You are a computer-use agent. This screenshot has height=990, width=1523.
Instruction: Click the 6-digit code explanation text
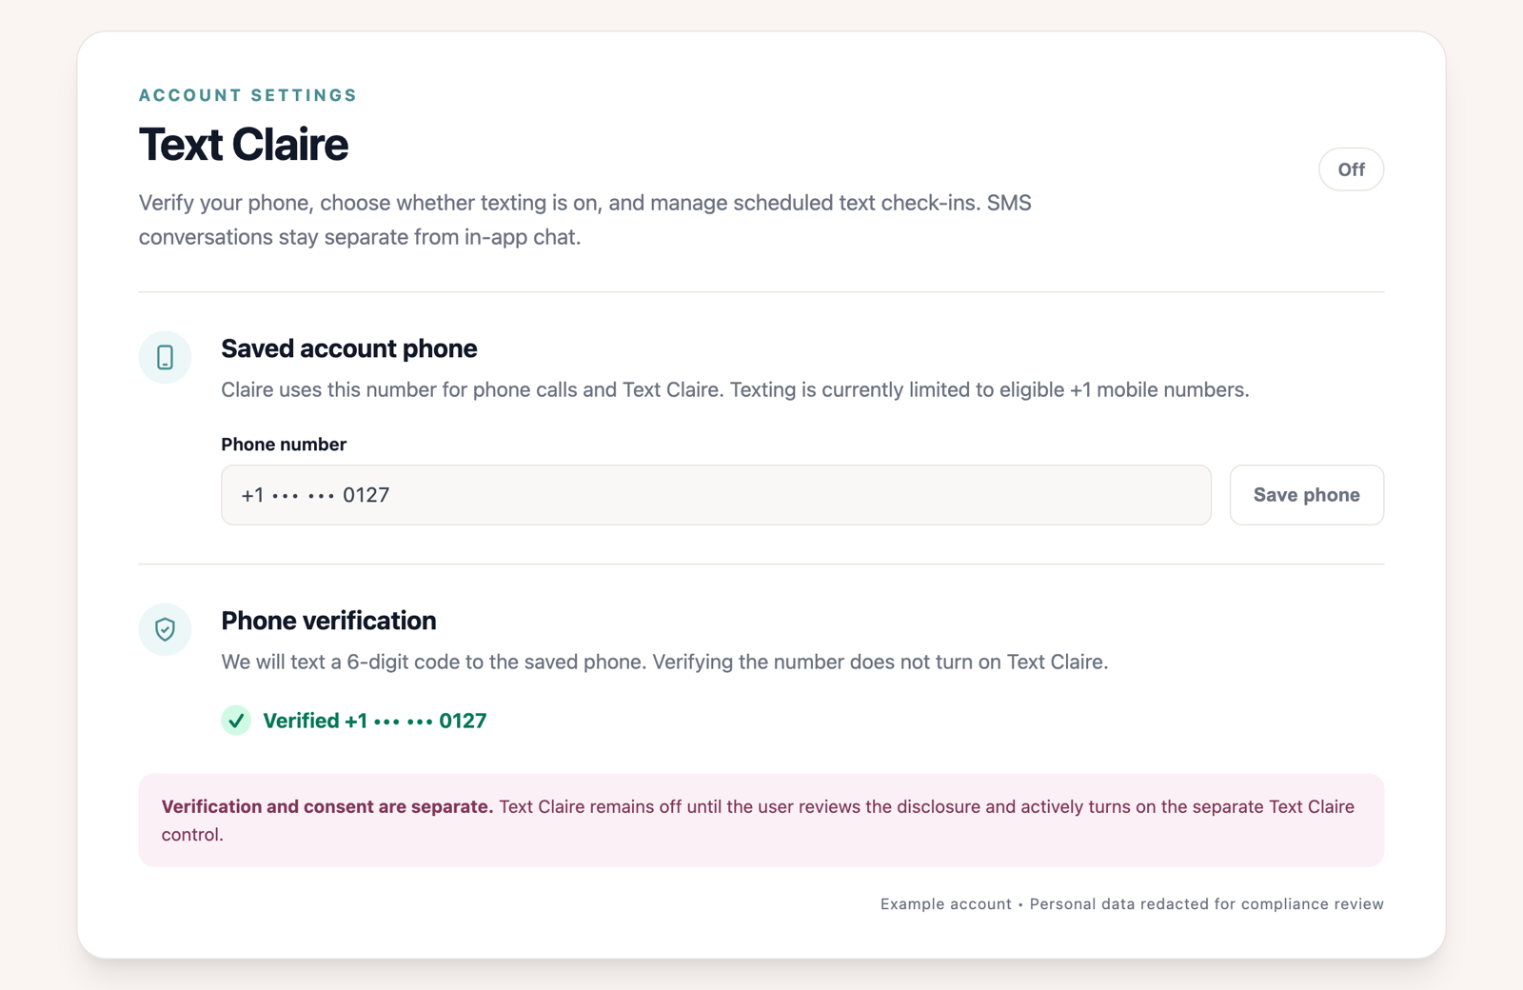click(x=664, y=662)
